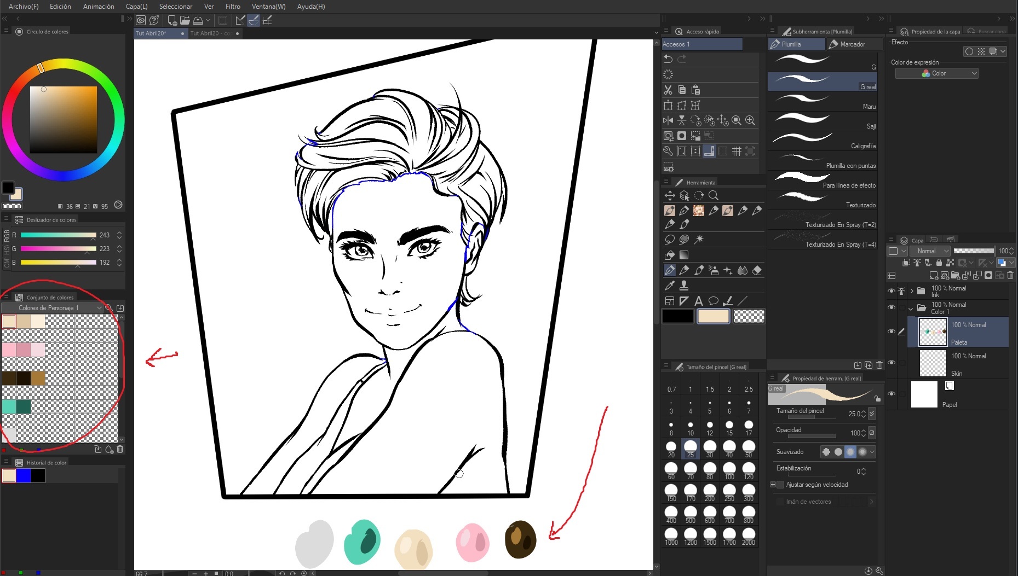Enable Ajustar según velocidad checkbox

point(780,485)
